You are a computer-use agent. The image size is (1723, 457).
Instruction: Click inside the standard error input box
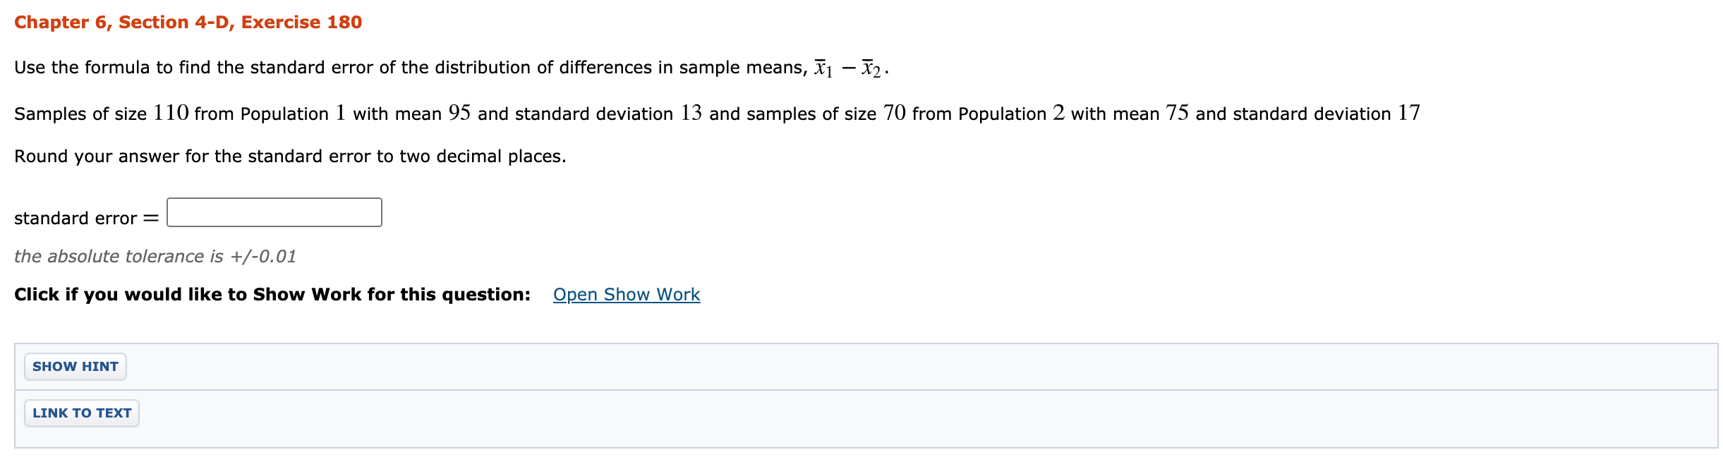(x=274, y=209)
